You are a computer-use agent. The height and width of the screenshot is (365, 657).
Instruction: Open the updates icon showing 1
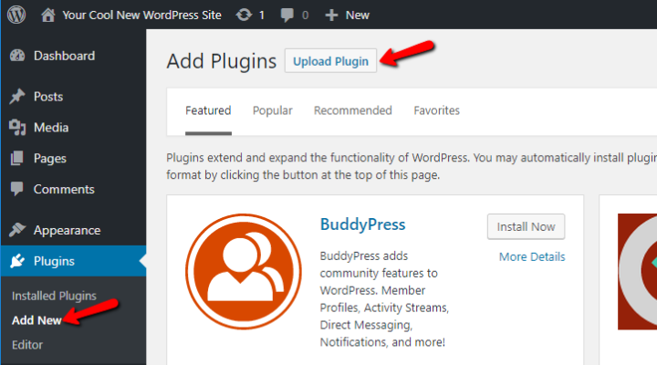coord(244,16)
